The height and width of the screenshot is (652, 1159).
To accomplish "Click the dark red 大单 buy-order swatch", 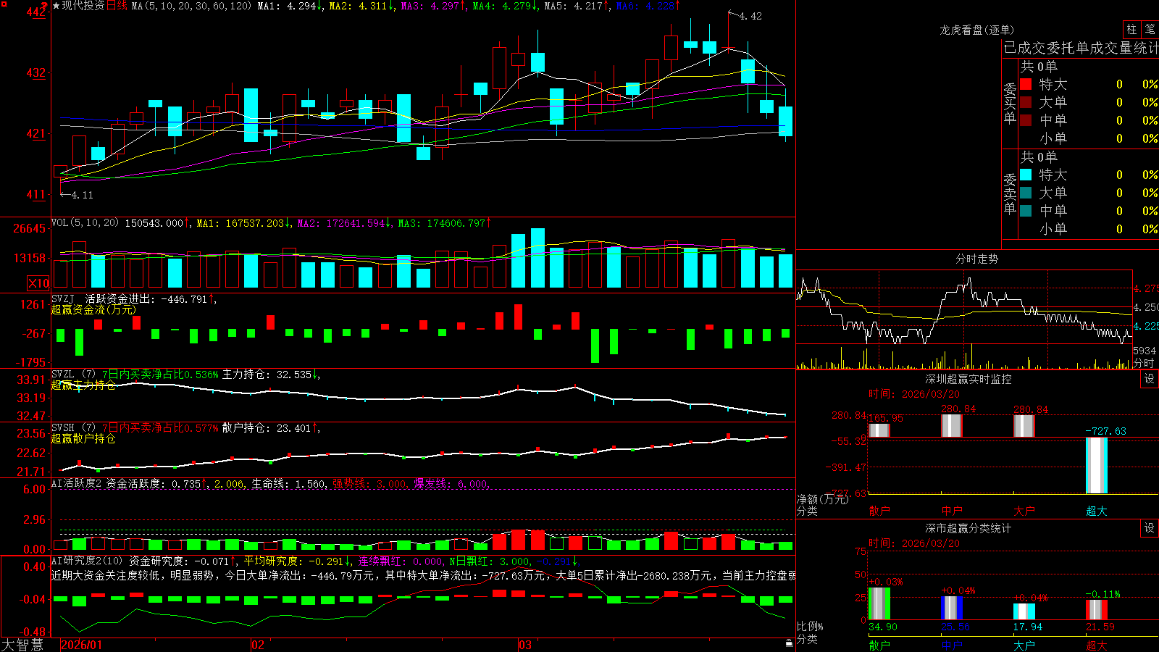I will (1026, 102).
